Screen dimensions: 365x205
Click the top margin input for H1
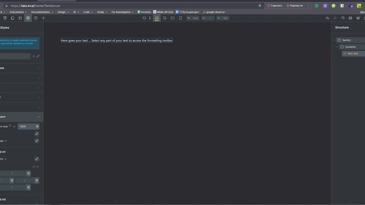point(13,174)
